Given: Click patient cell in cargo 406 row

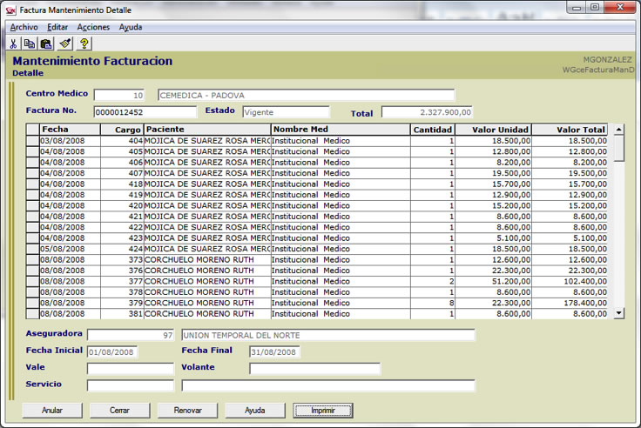Looking at the screenshot, I should click(x=207, y=163).
